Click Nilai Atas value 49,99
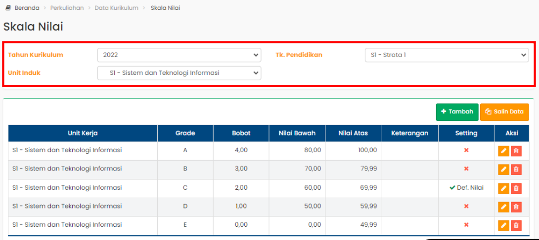 (369, 225)
